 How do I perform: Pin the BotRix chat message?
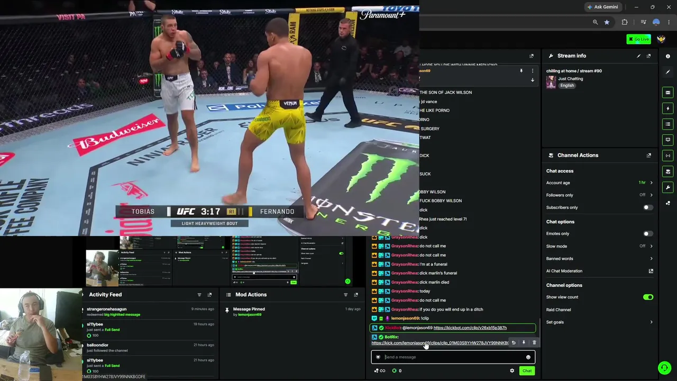[524, 343]
